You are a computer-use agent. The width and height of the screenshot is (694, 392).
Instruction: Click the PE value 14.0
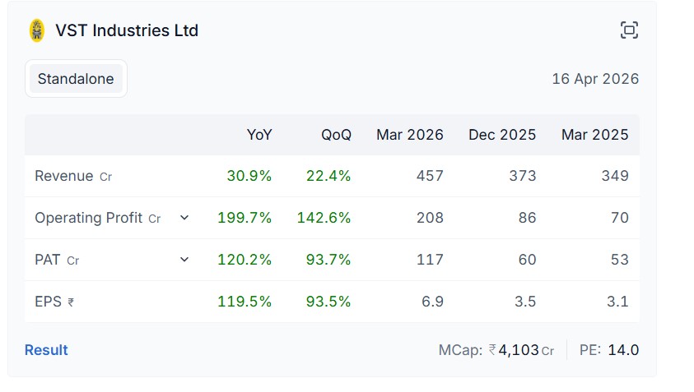tap(623, 350)
